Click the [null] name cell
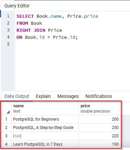 45,136
